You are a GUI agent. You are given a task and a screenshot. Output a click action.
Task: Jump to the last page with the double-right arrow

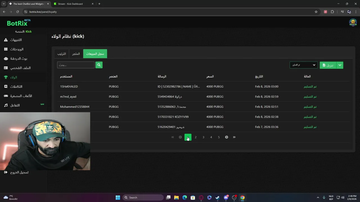point(234,137)
